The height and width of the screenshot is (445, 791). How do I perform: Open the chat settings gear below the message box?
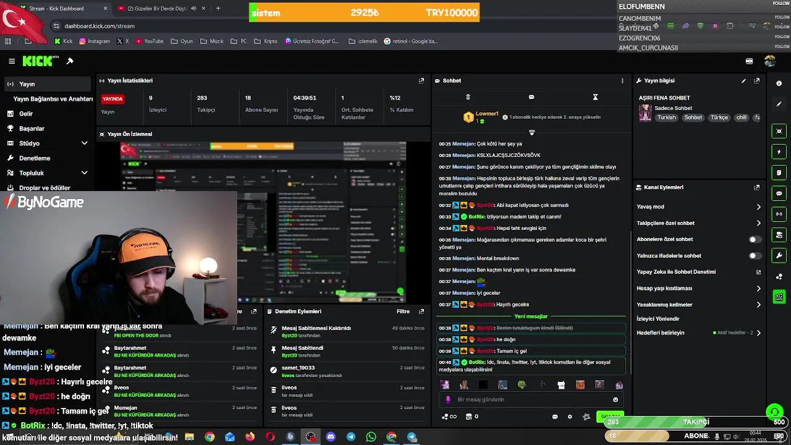tap(570, 417)
